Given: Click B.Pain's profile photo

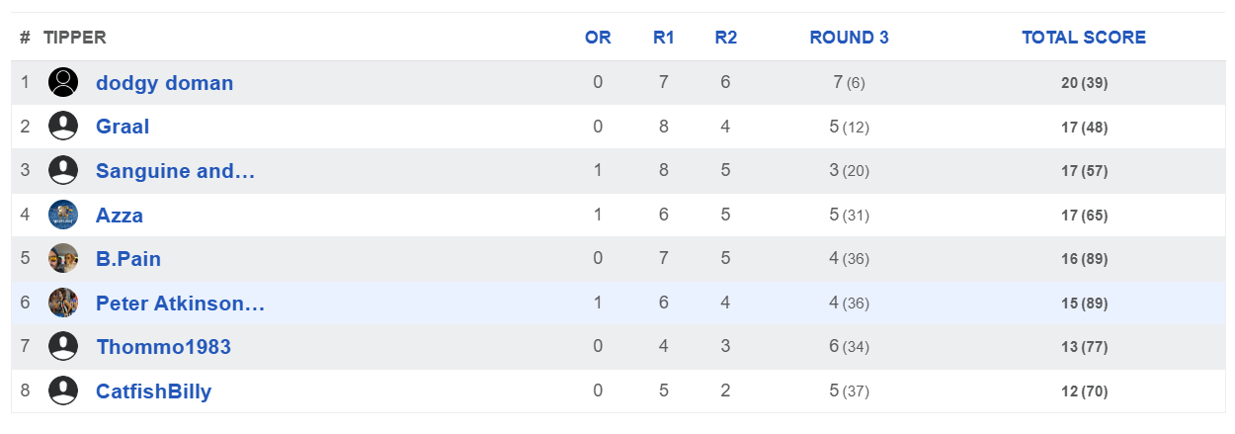Looking at the screenshot, I should click(x=63, y=258).
